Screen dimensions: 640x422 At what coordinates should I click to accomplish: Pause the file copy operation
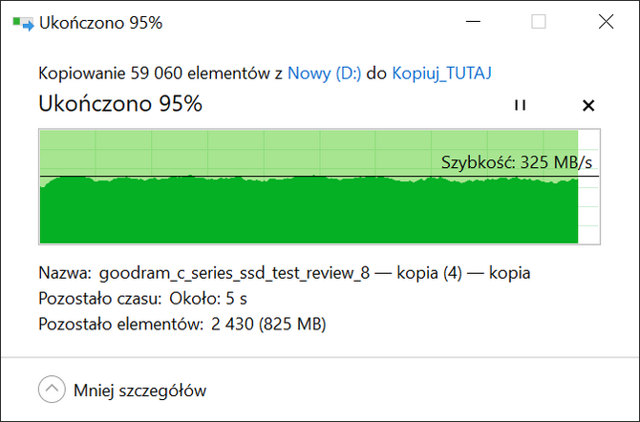coord(520,105)
